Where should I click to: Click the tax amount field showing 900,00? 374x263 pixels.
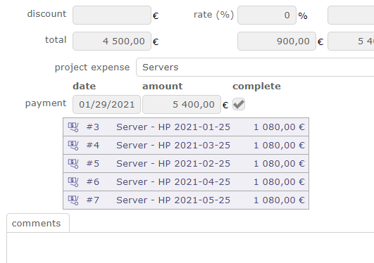point(277,41)
